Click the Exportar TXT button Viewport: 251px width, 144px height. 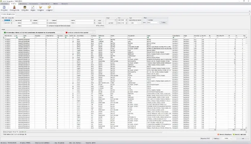pos(205,138)
